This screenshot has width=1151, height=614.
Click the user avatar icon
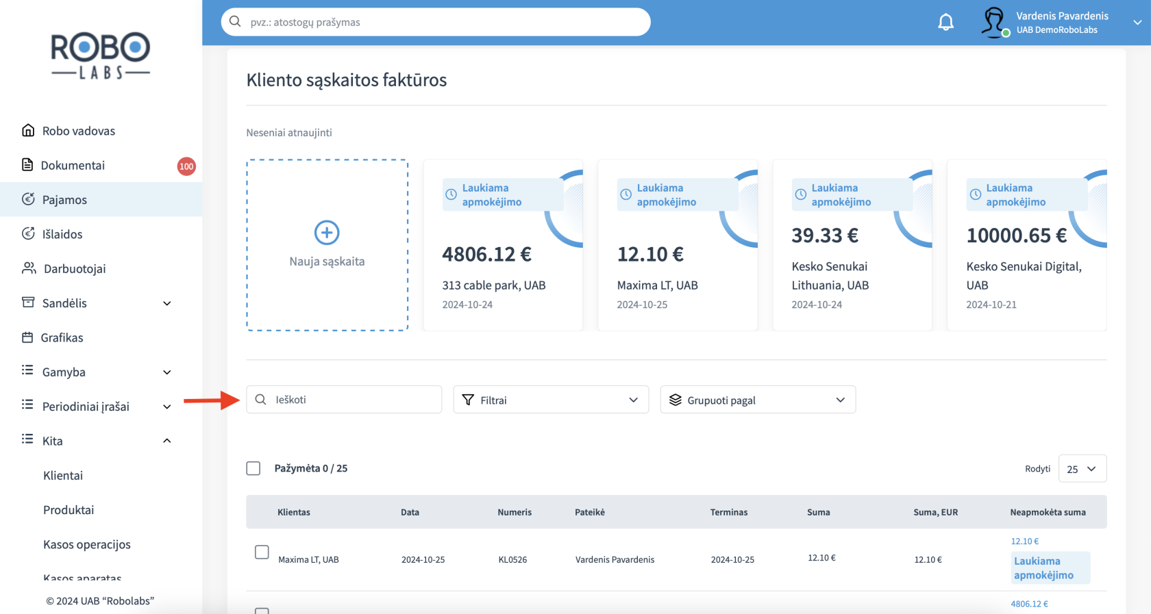993,22
